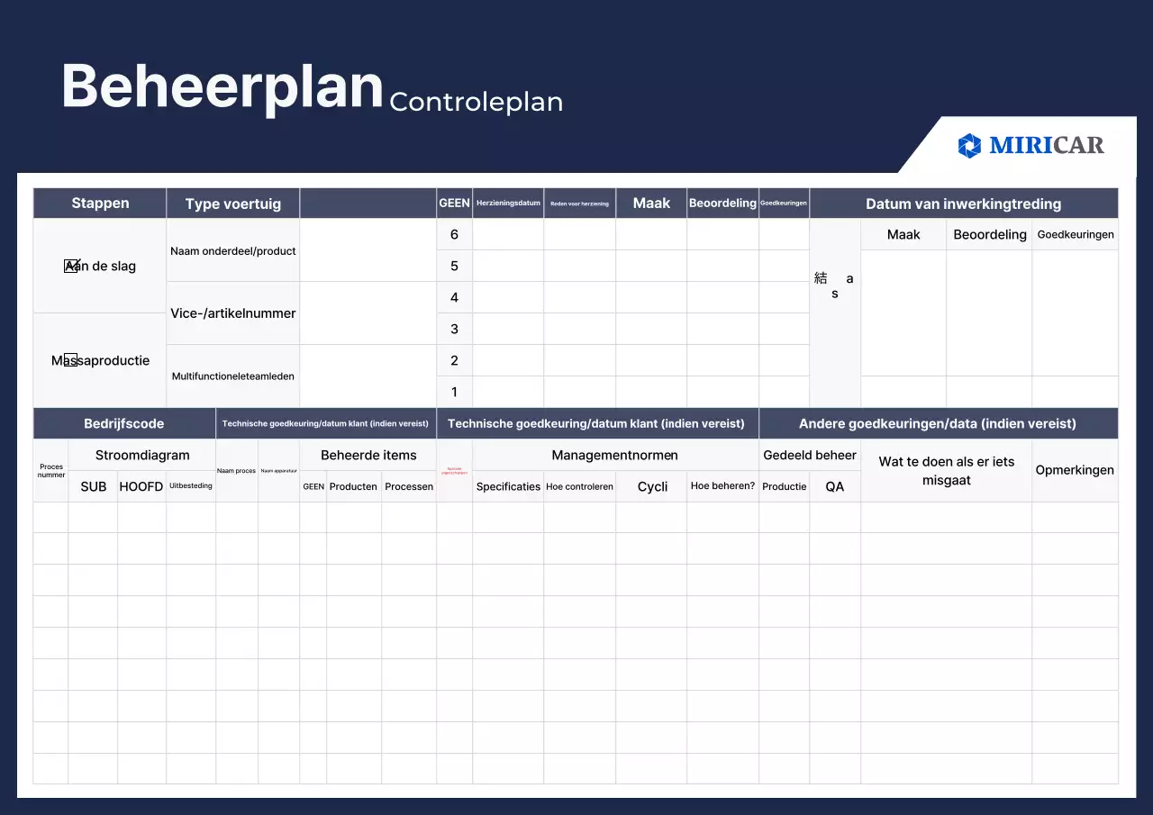
Task: Click the Stappen column header
Action: point(99,203)
